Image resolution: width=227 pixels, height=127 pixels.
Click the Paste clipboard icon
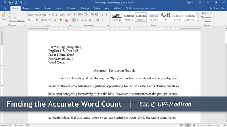[4, 15]
